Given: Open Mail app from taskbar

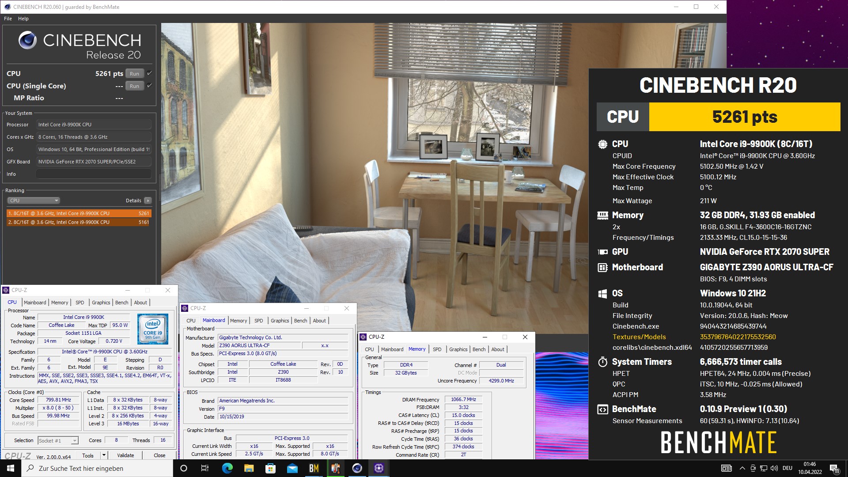Looking at the screenshot, I should pos(292,468).
